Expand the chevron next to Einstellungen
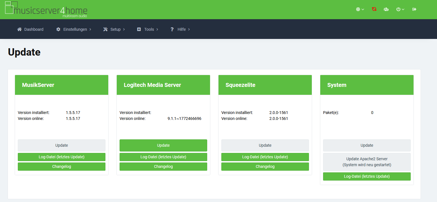This screenshot has height=202, width=437. (90, 29)
